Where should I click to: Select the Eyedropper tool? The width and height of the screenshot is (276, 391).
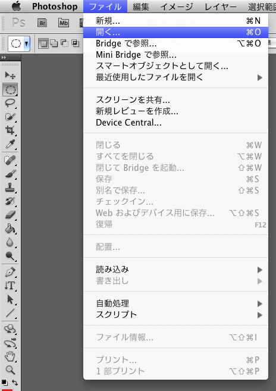tap(10, 144)
